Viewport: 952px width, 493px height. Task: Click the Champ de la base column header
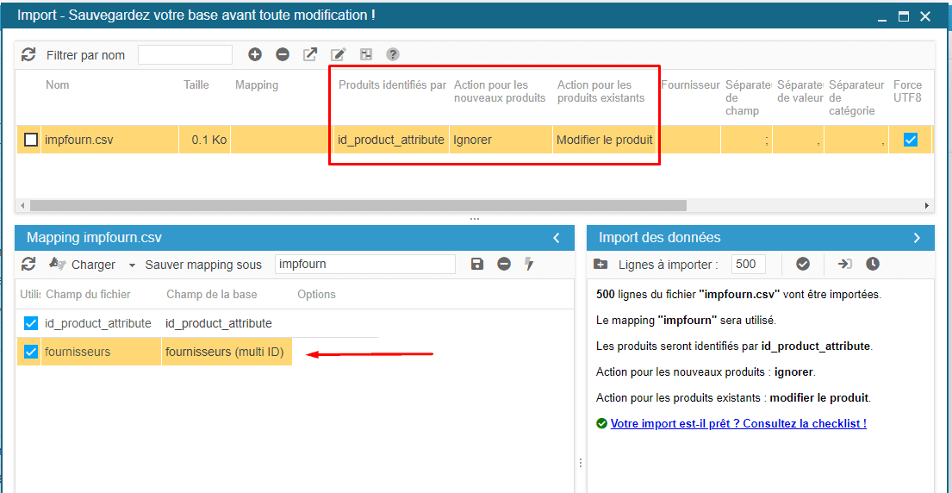pyautogui.click(x=212, y=294)
